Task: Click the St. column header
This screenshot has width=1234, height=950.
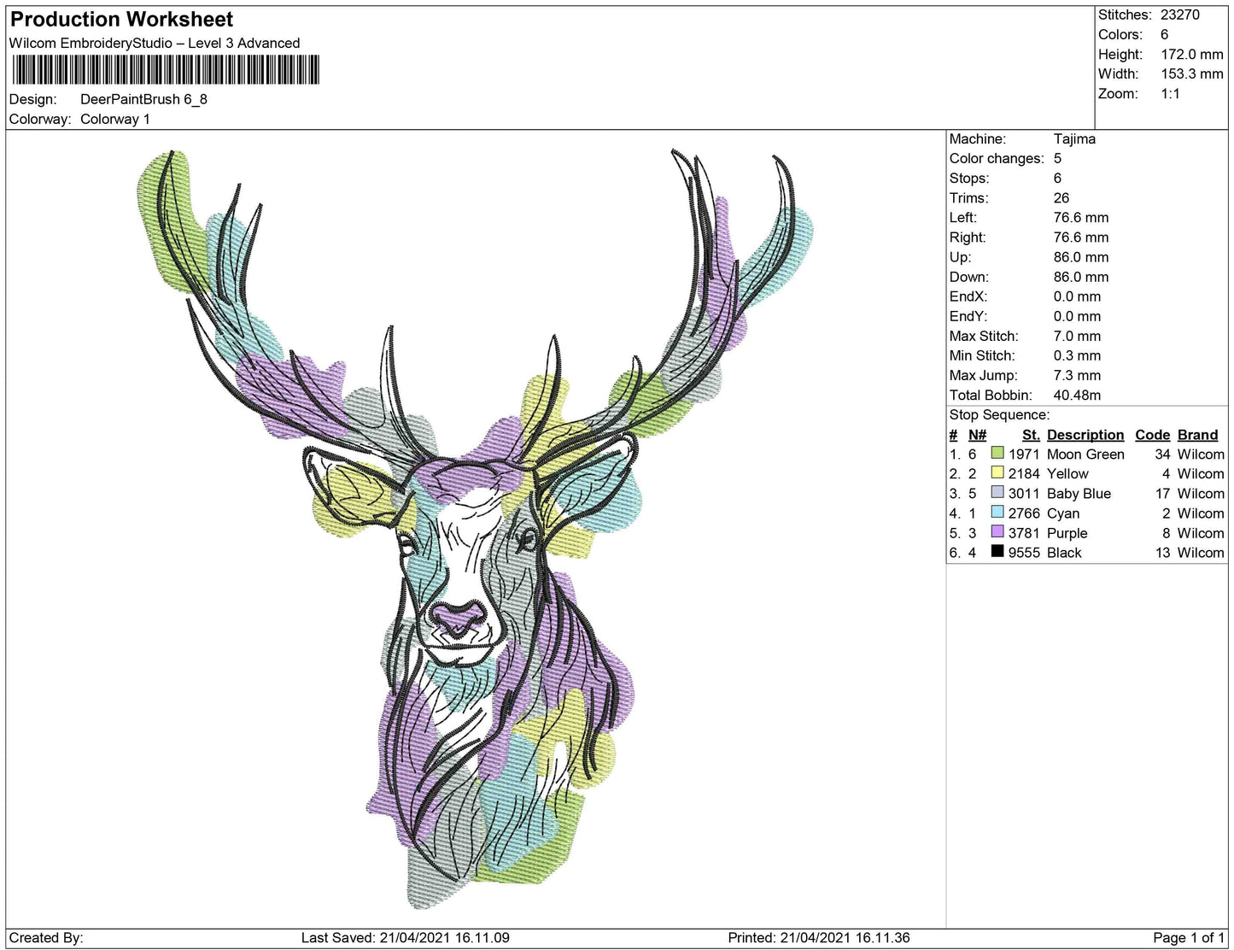Action: click(1030, 435)
